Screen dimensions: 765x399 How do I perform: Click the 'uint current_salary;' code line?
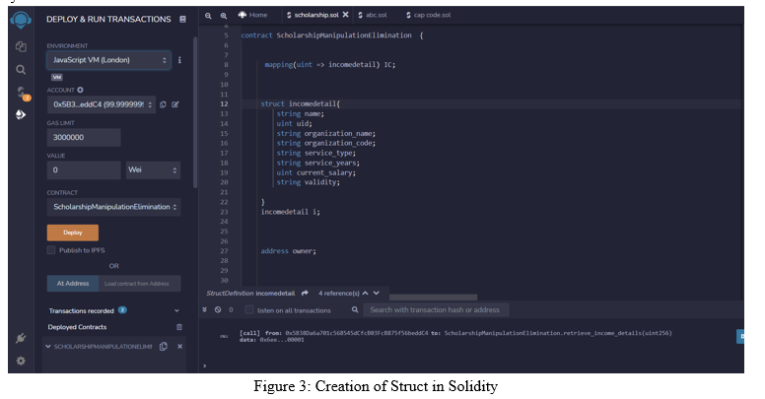tap(316, 172)
